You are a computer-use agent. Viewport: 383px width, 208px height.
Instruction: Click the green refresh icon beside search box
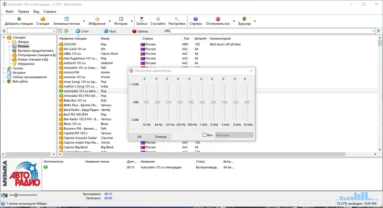click(66, 31)
